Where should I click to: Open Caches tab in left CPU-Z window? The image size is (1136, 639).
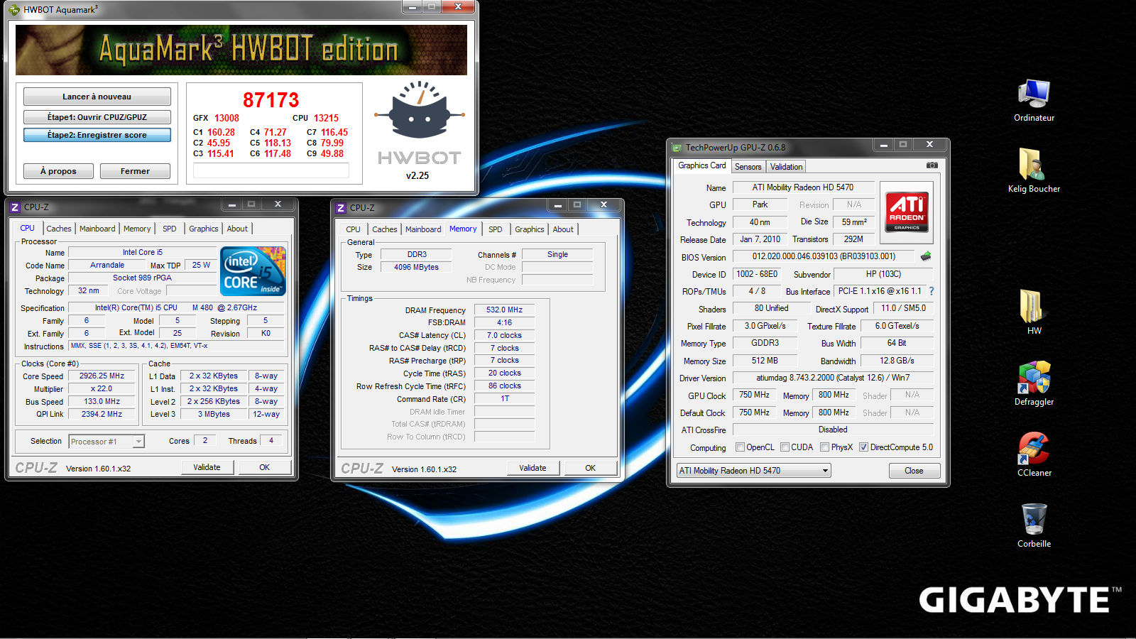59,229
